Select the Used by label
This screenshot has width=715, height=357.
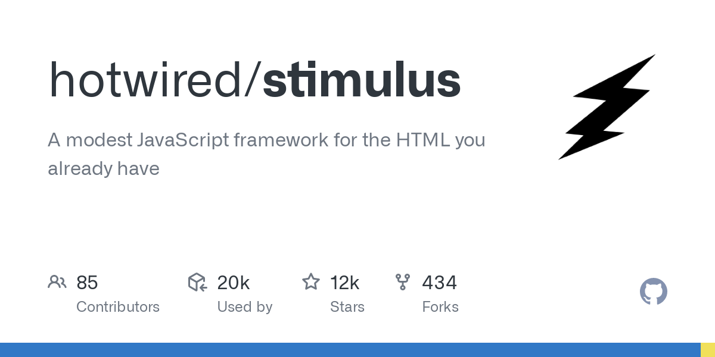point(244,307)
